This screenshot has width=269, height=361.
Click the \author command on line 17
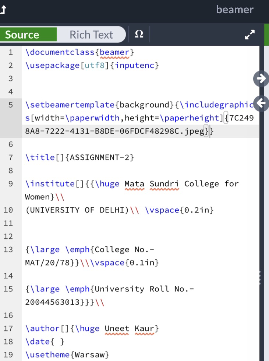click(x=43, y=328)
